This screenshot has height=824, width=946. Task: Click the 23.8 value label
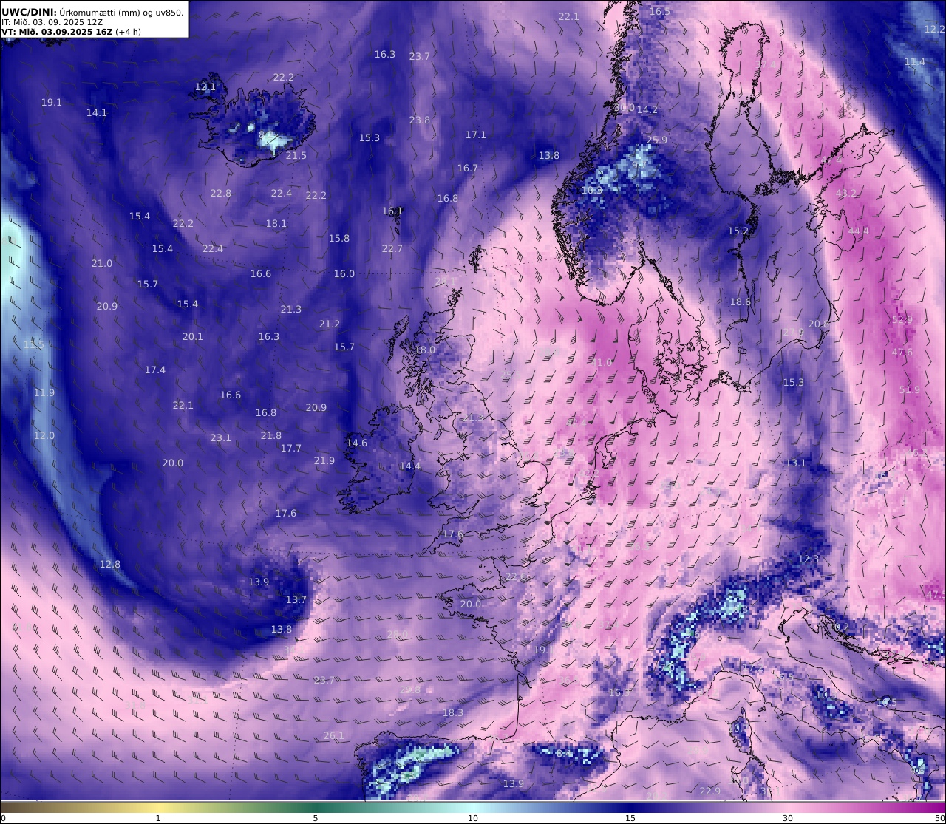420,120
